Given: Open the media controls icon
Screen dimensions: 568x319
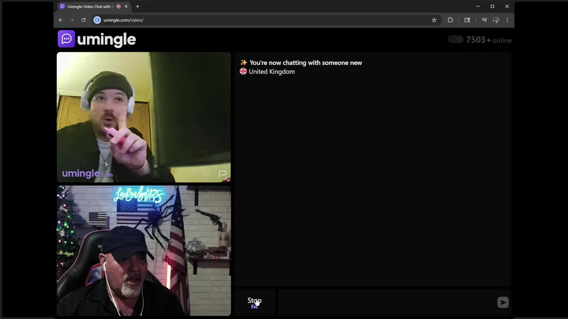Looking at the screenshot, I should tap(484, 20).
